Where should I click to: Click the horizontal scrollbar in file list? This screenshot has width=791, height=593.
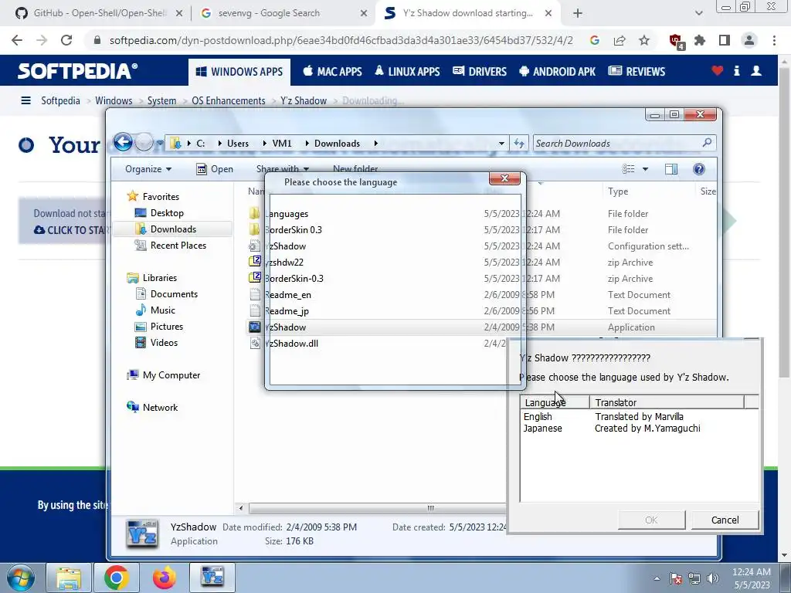pos(377,508)
